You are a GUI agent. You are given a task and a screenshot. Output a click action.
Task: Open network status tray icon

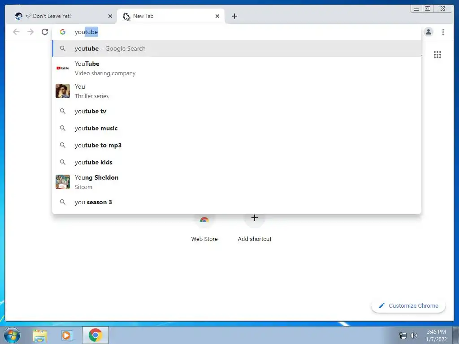(403, 335)
